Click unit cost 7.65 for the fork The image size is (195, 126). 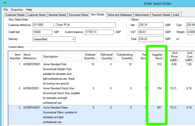point(189,64)
